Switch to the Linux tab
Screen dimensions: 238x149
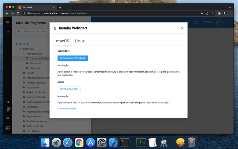(80, 41)
